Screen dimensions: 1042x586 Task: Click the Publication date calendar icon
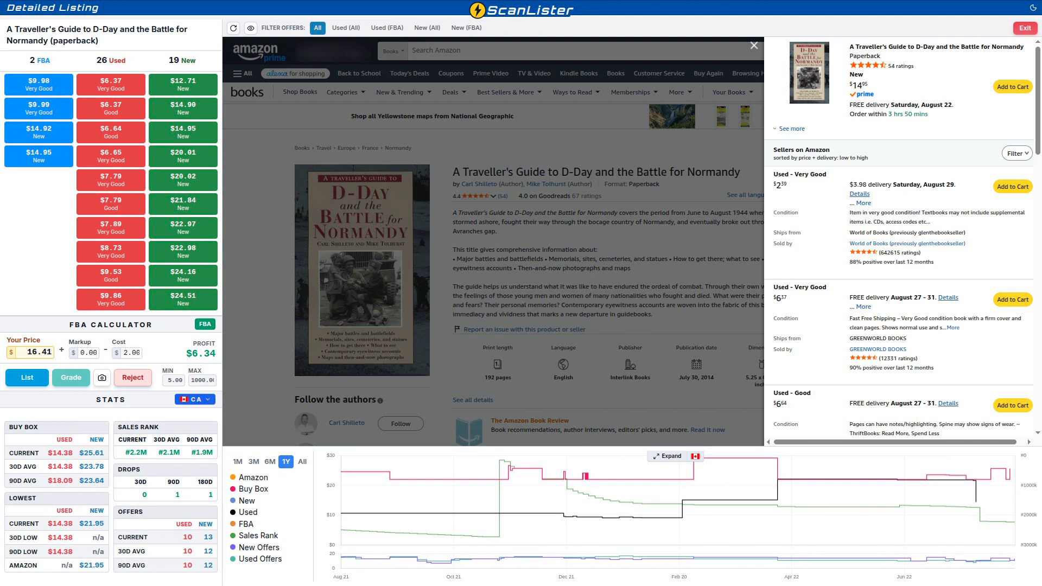(x=696, y=364)
